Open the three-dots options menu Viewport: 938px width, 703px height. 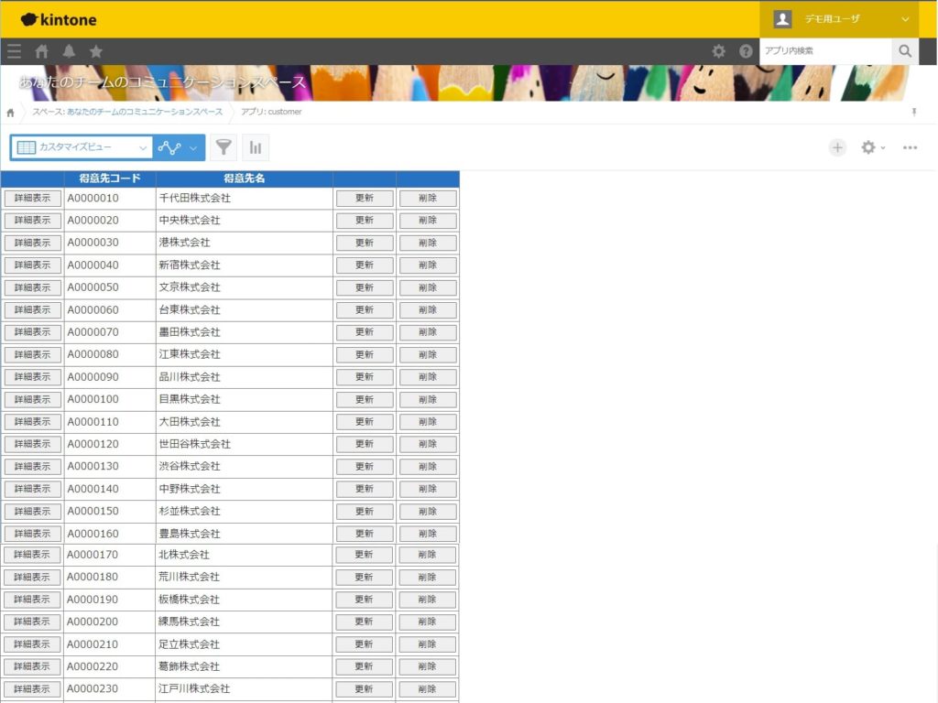(x=910, y=147)
